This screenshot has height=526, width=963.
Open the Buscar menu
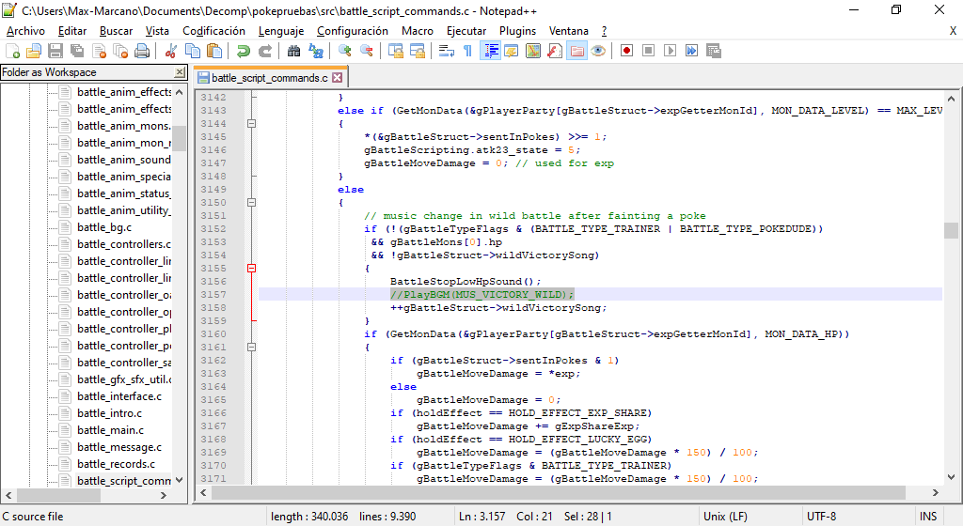116,31
